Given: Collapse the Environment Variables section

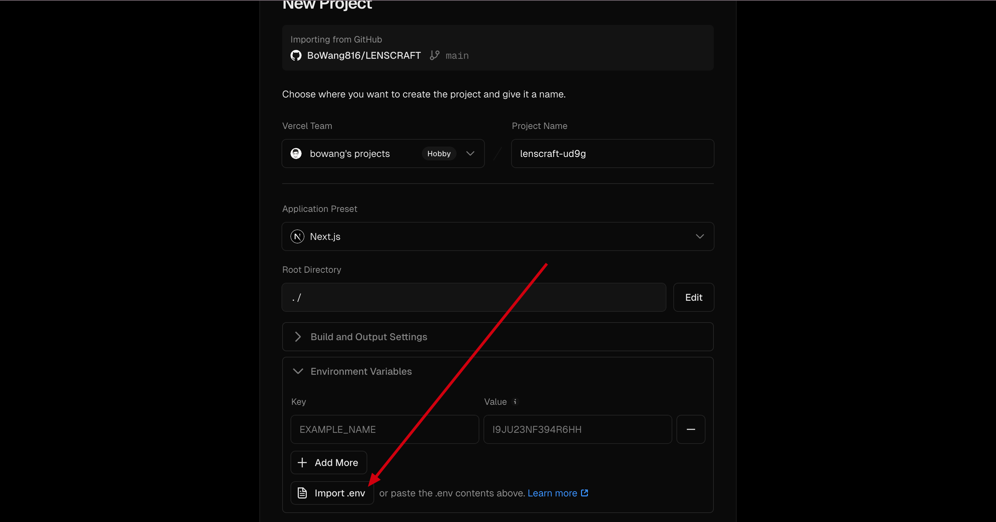Looking at the screenshot, I should 298,371.
